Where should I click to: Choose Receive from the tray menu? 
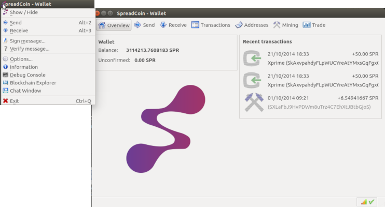click(x=48, y=31)
